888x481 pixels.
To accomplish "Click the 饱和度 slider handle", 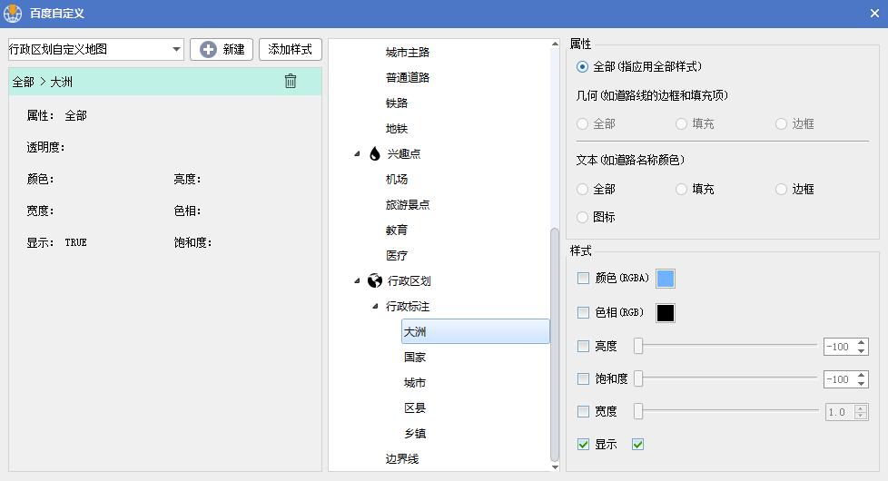I will (x=638, y=378).
